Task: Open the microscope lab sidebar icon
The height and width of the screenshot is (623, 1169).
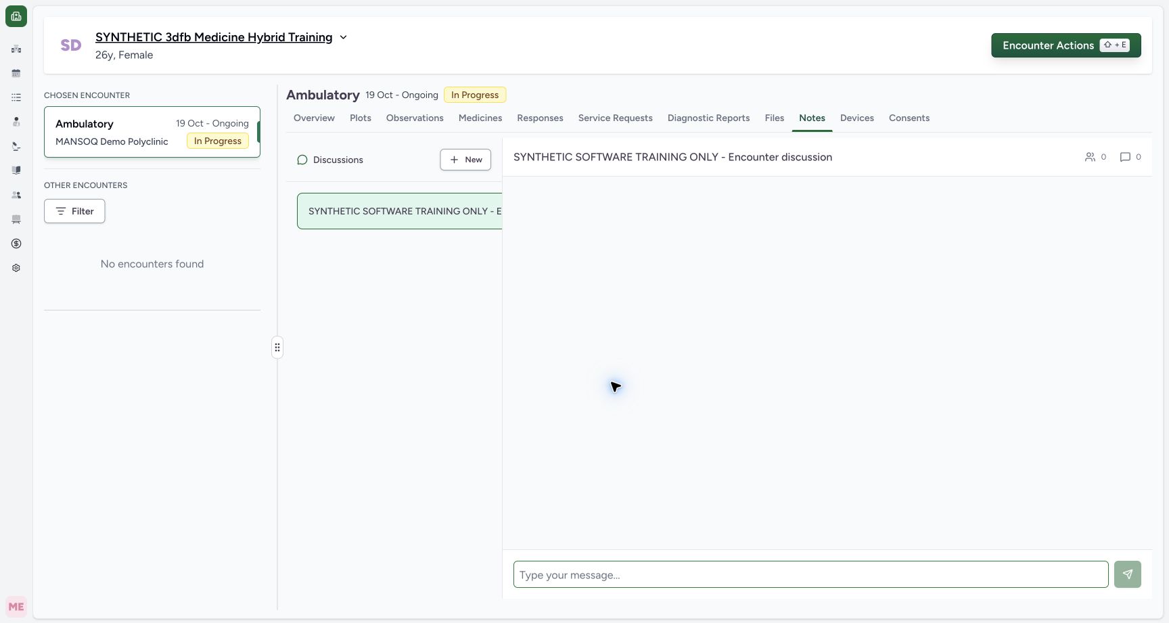Action: (x=16, y=146)
